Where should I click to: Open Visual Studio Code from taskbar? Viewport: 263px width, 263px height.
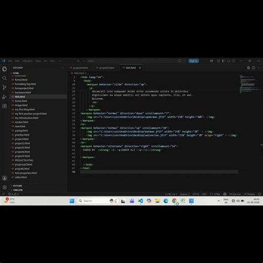point(141,201)
